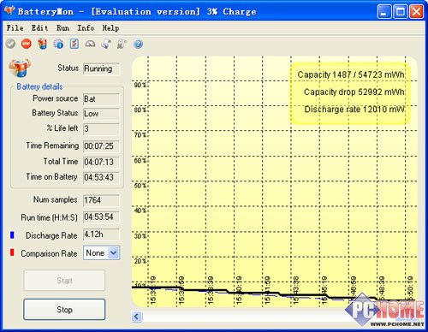This screenshot has height=332, width=428.
Task: Click the disabled Start button
Action: [64, 281]
